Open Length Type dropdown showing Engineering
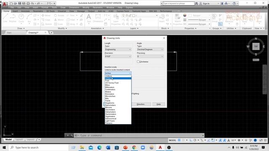269x151 pixels. tap(118, 49)
